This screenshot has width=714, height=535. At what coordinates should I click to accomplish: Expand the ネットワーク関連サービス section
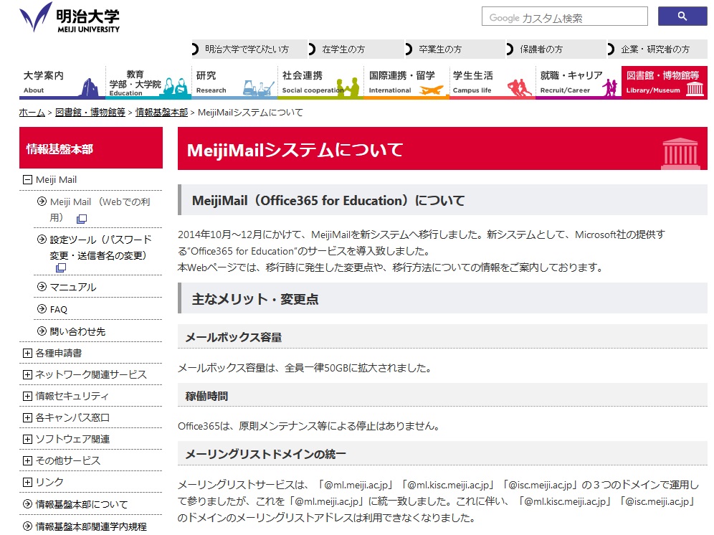[27, 374]
